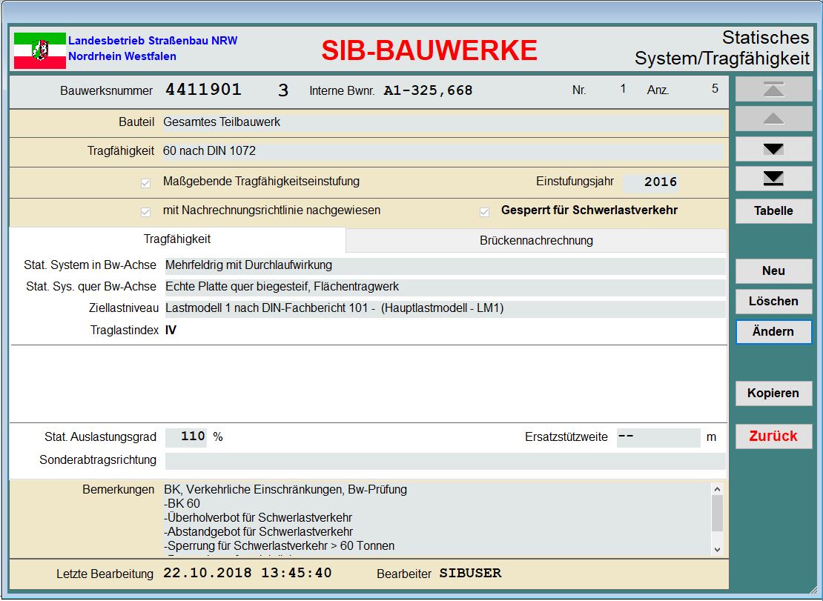Click the Stat. Auslastungsgrad field showing 110

point(186,436)
